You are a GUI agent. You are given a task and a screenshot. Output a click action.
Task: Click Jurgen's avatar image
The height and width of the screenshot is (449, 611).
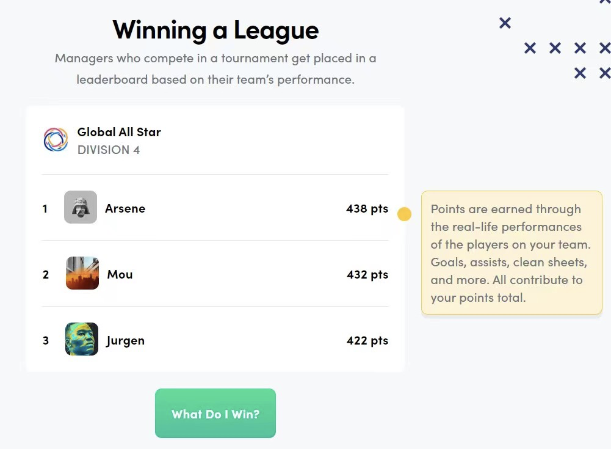82,339
